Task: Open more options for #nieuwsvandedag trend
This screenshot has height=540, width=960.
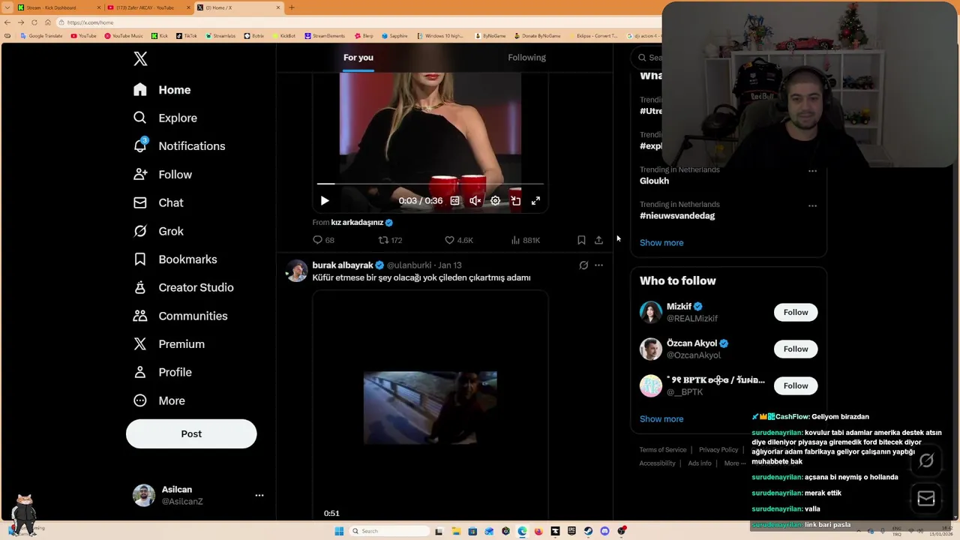Action: point(812,205)
